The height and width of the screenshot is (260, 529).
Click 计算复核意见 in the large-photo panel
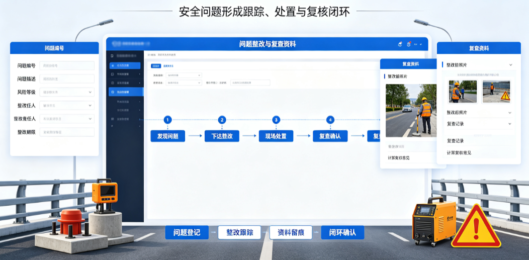(399, 158)
